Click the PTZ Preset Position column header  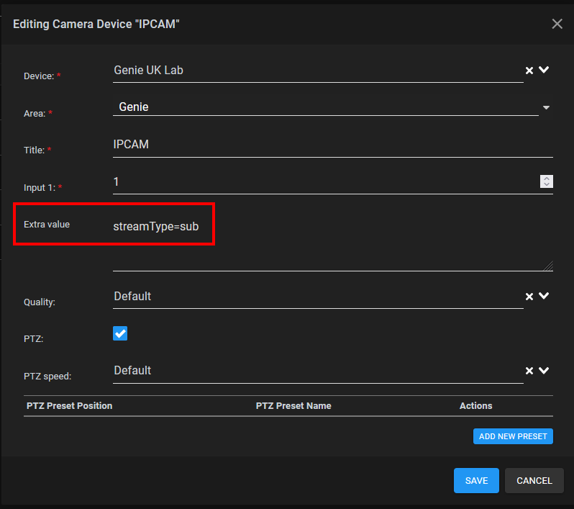[x=70, y=405]
